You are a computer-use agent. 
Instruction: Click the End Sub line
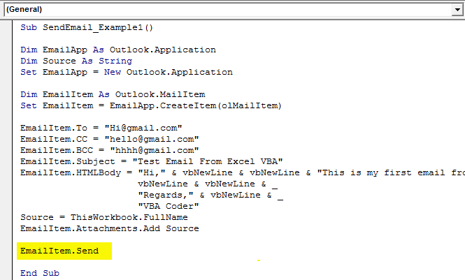pos(40,273)
